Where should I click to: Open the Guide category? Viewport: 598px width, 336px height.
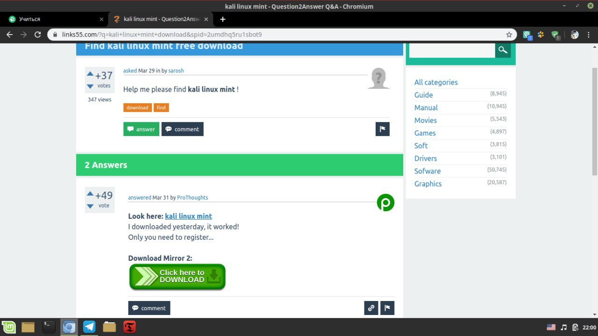pyautogui.click(x=424, y=95)
